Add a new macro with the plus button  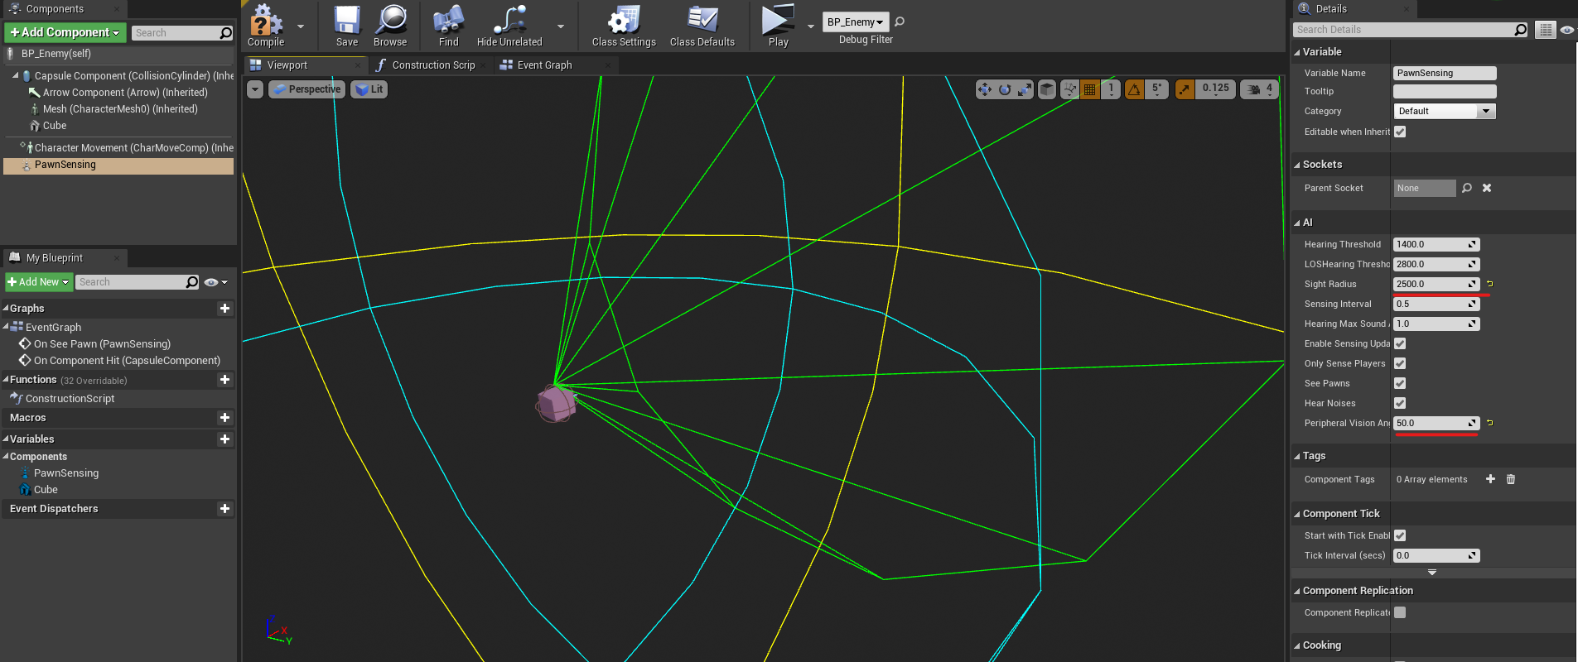tap(224, 418)
